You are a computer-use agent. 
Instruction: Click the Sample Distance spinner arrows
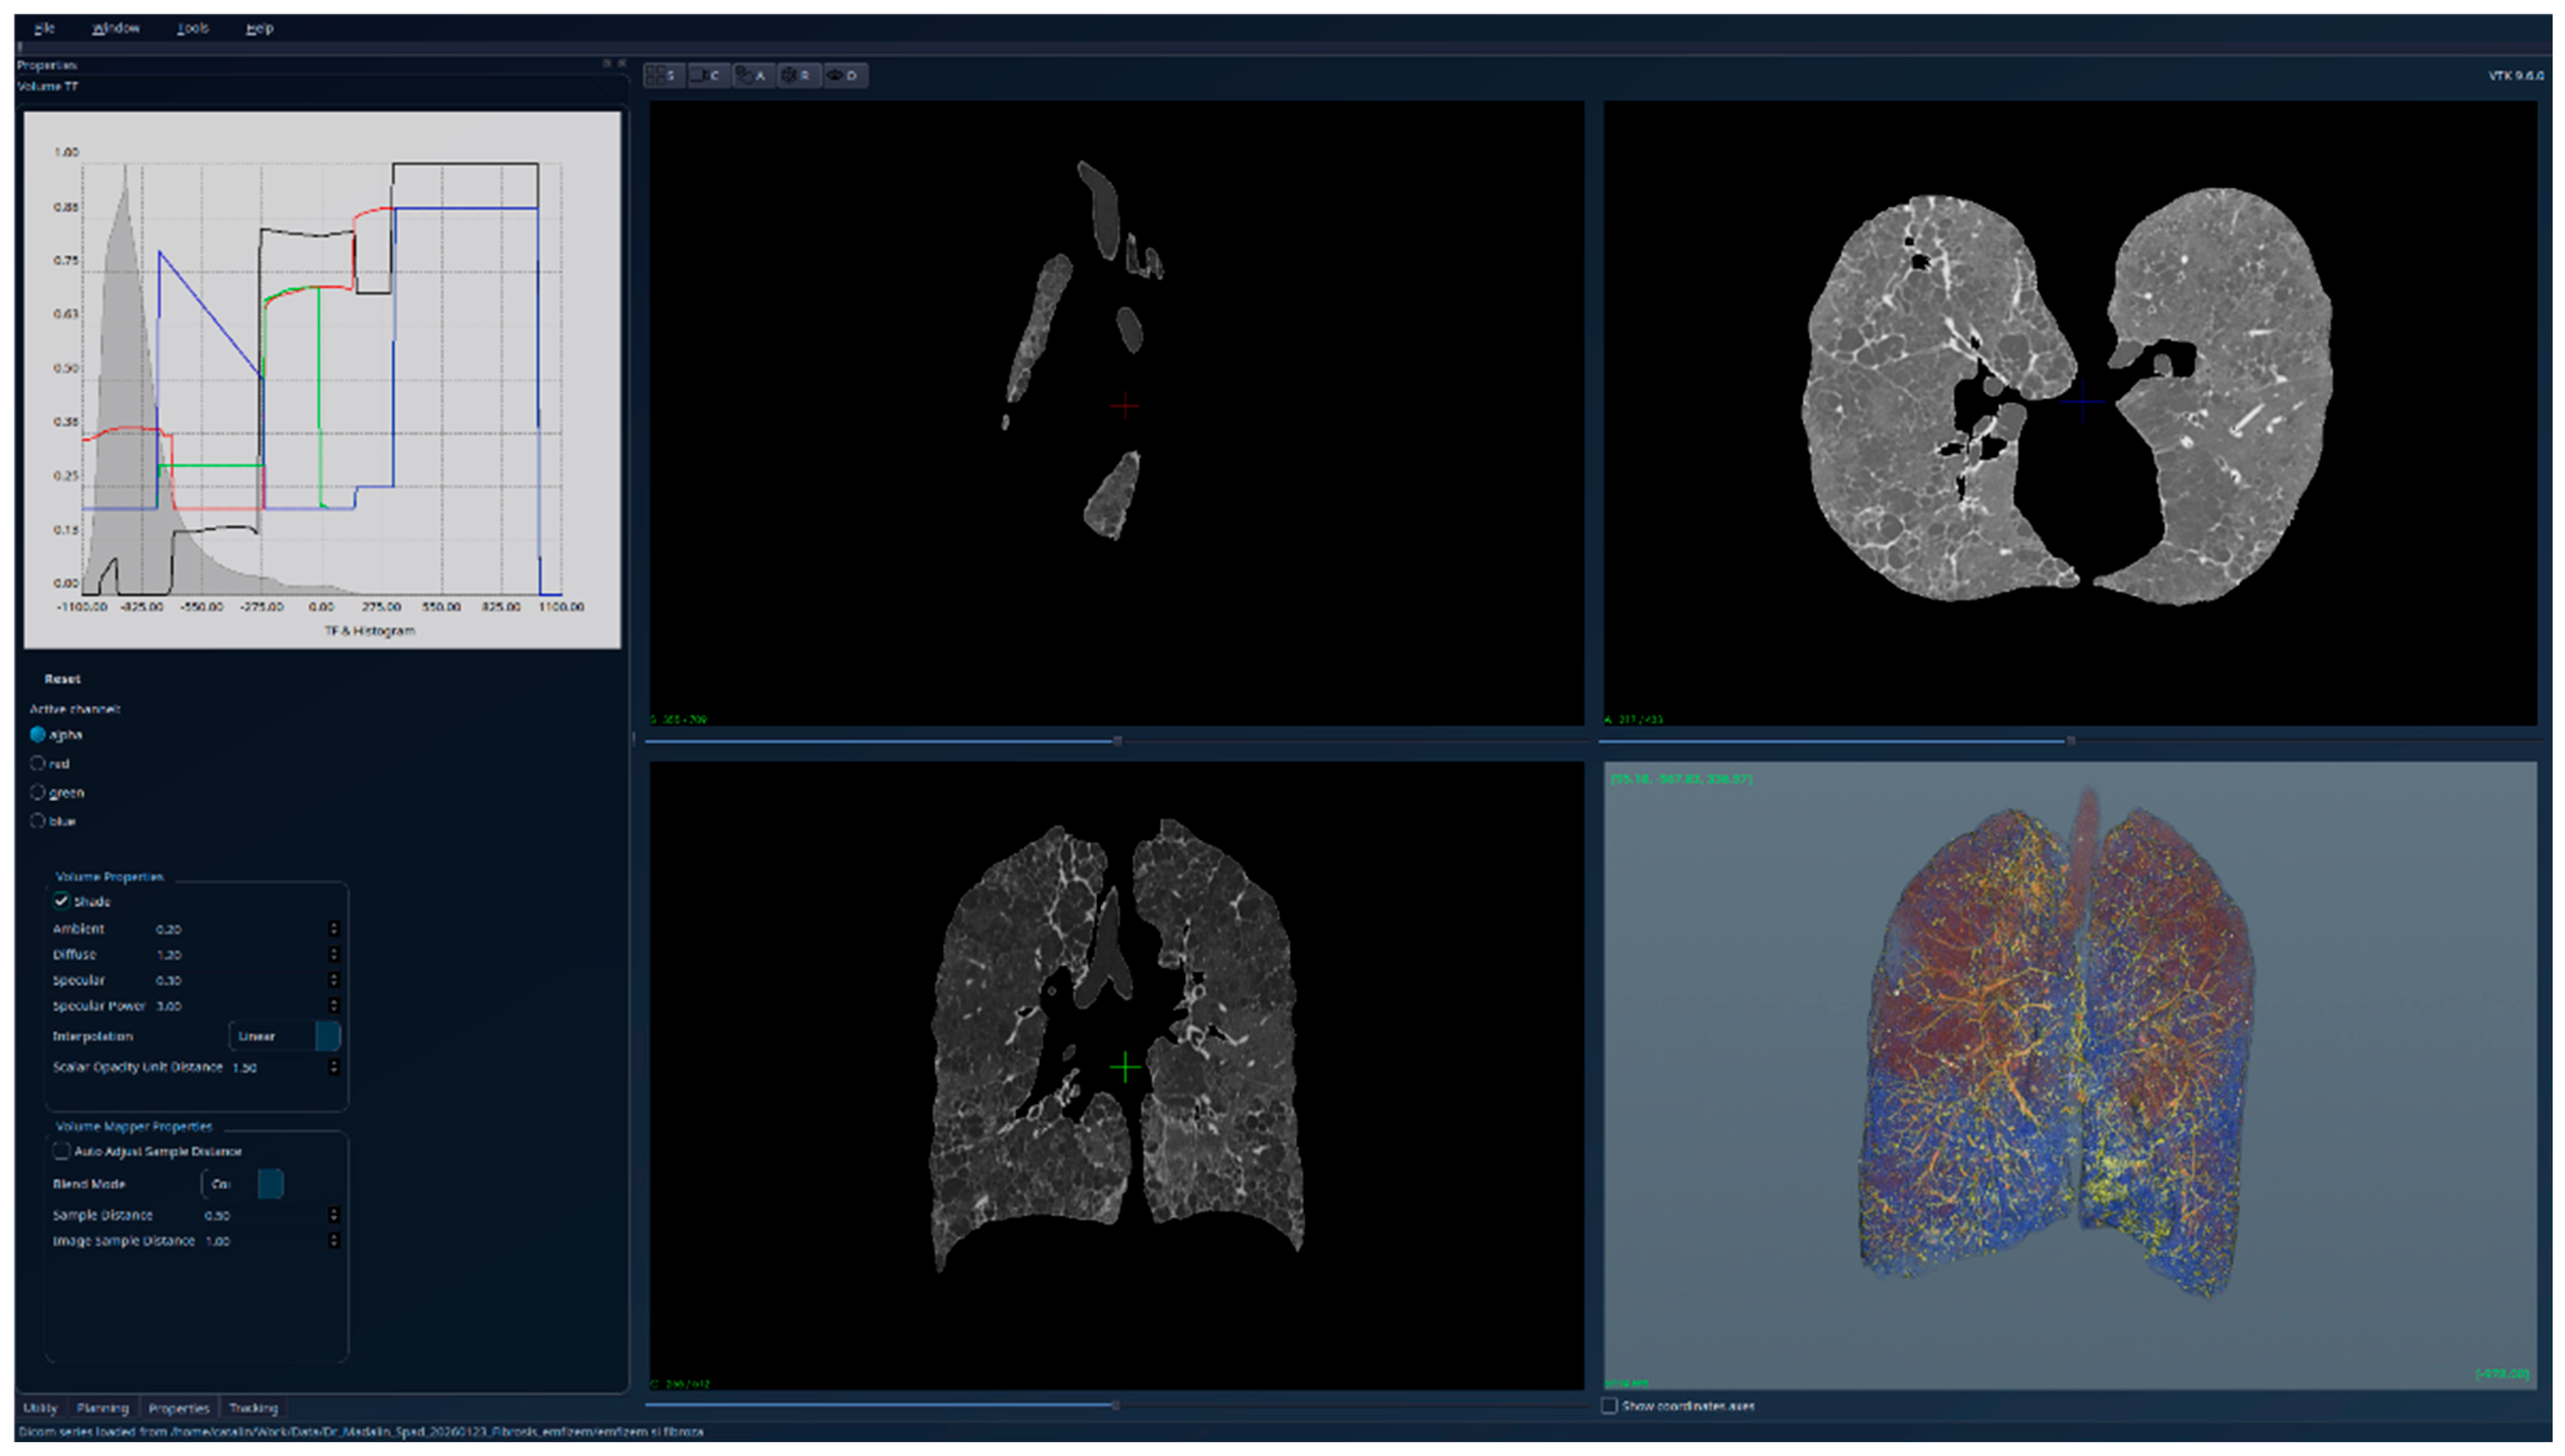coord(334,1215)
